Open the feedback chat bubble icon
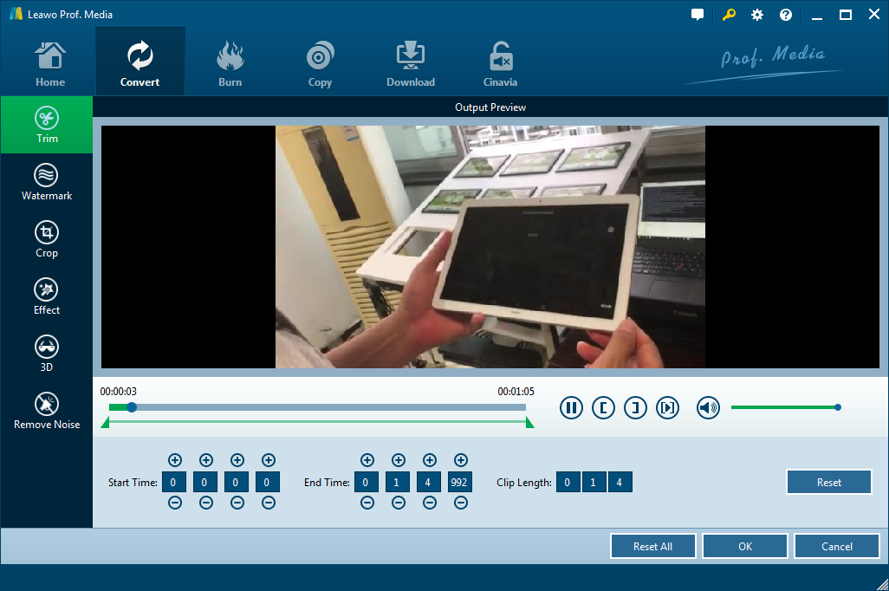The height and width of the screenshot is (591, 889). (698, 15)
